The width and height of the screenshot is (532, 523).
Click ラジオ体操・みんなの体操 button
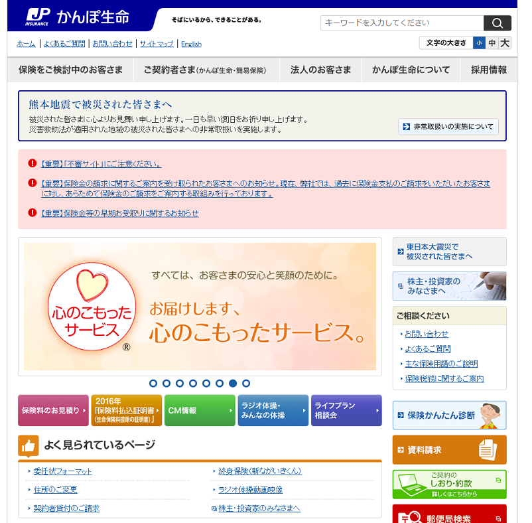pyautogui.click(x=273, y=410)
